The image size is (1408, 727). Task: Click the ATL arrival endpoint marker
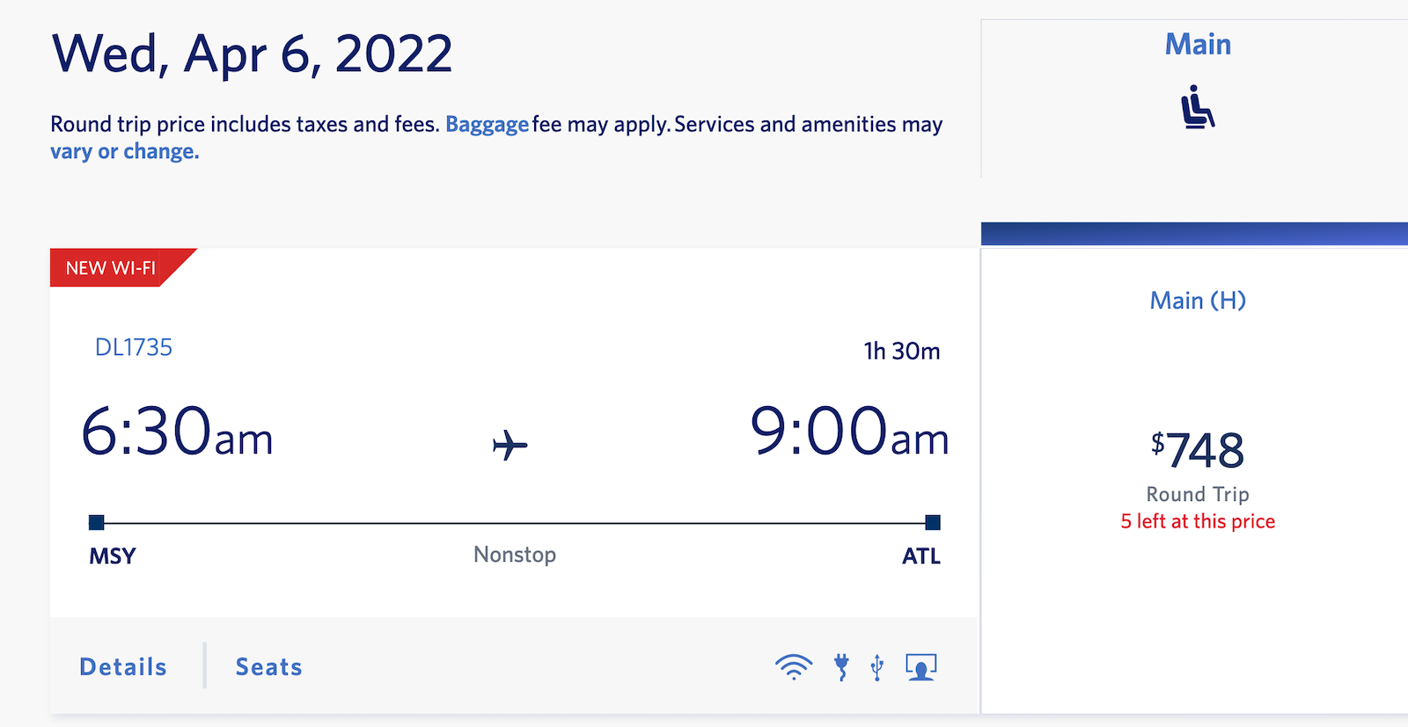click(x=932, y=523)
